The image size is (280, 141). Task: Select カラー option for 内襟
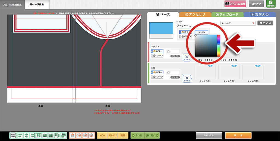click(x=157, y=72)
